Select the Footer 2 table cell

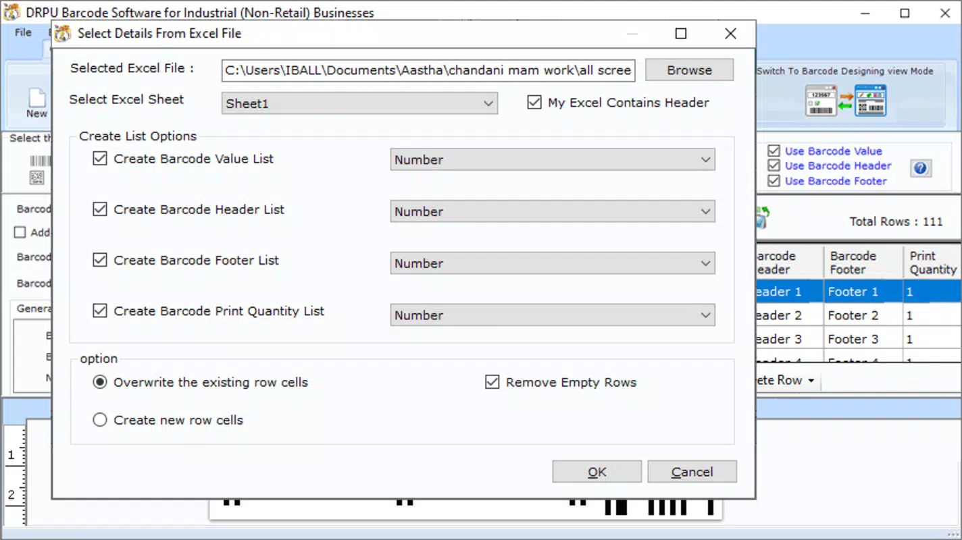863,315
